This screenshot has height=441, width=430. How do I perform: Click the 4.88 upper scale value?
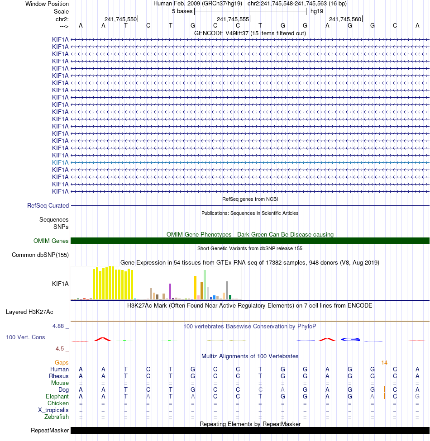[x=58, y=326]
